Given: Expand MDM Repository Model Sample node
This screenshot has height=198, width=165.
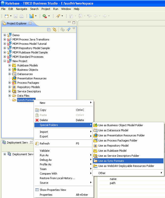Looking at the screenshot, I should pos(5,48).
